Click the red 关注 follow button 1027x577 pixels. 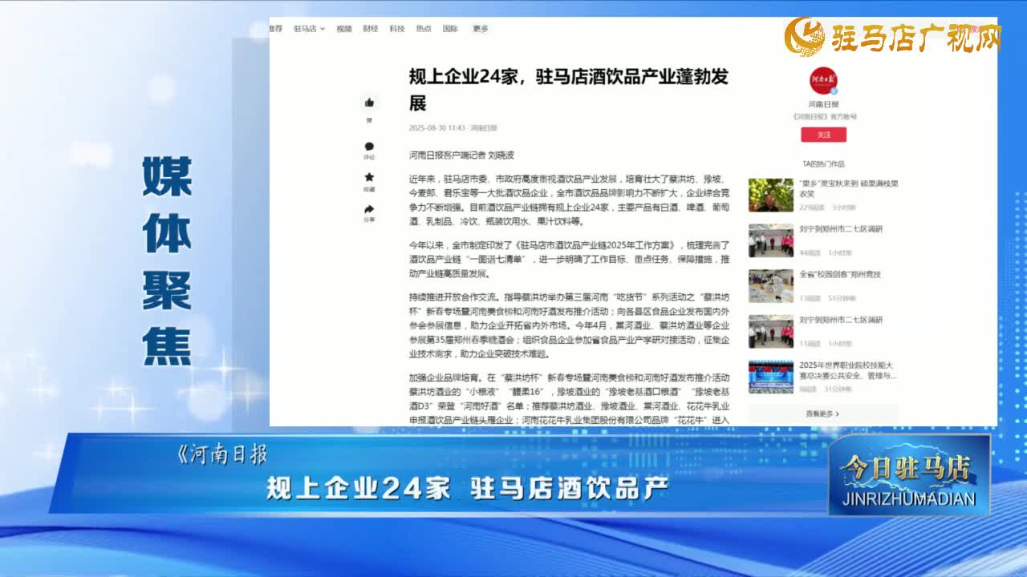coord(823,135)
